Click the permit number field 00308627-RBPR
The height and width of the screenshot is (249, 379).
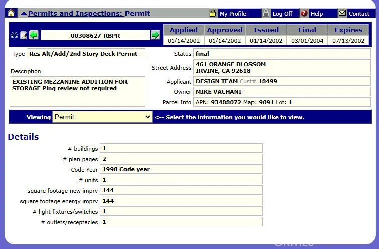click(95, 36)
